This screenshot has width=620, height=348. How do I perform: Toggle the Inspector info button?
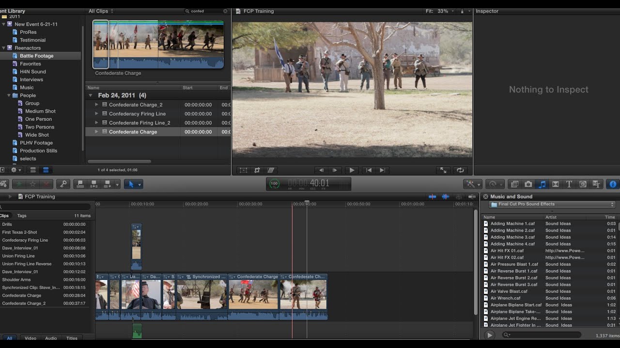[613, 184]
